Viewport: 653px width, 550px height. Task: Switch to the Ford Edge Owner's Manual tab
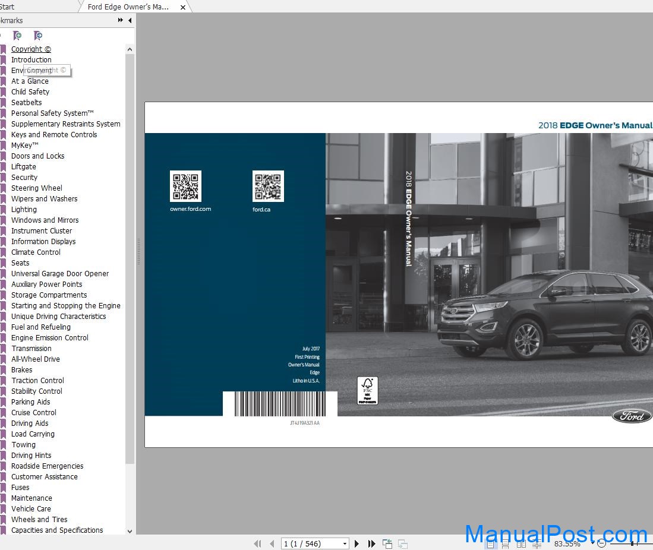(x=128, y=7)
